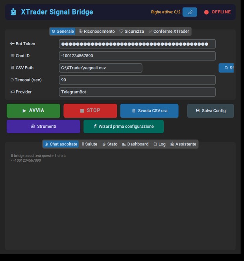
Task: Click the clipboard icon on Log tab
Action: point(155,144)
